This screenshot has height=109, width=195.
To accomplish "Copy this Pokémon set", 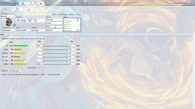I will pyautogui.click(x=55, y=15).
